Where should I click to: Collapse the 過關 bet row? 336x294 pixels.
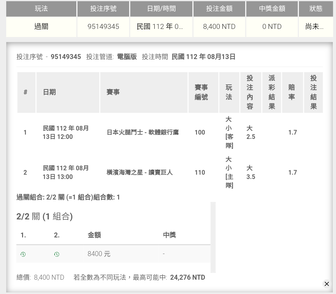pyautogui.click(x=41, y=27)
